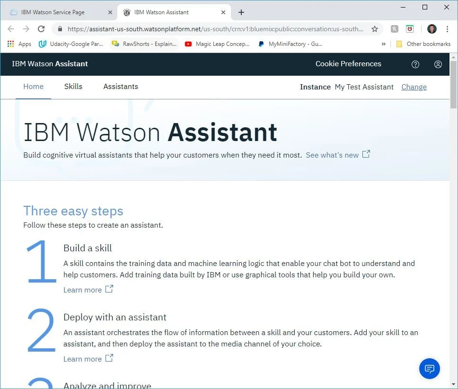Click the red shield extension icon
The image size is (458, 389).
pyautogui.click(x=410, y=28)
